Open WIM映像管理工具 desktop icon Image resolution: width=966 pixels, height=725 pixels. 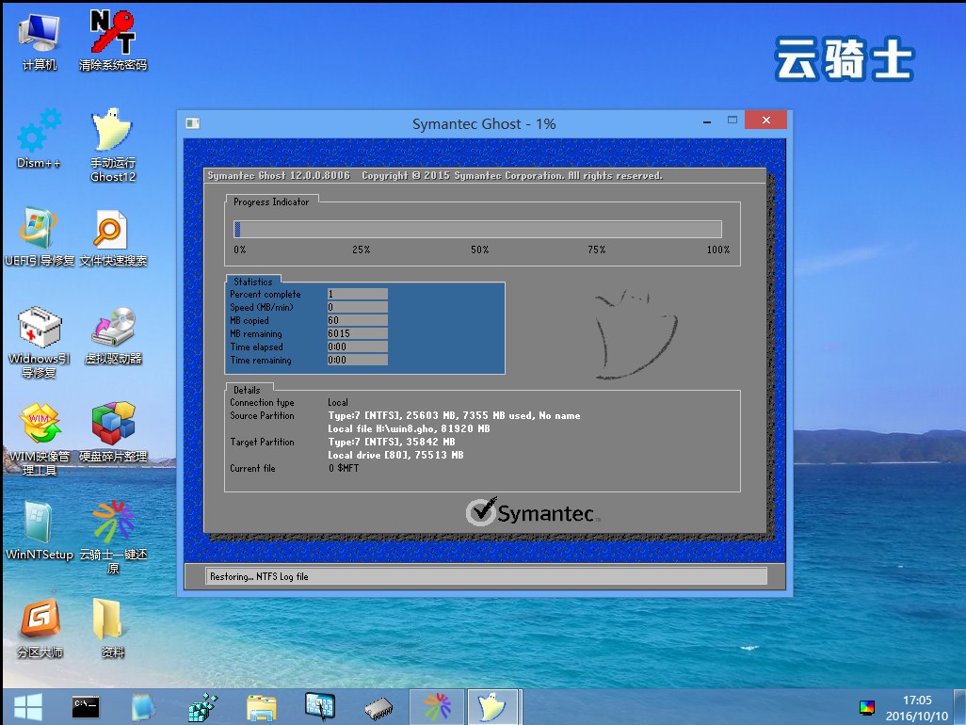[40, 440]
